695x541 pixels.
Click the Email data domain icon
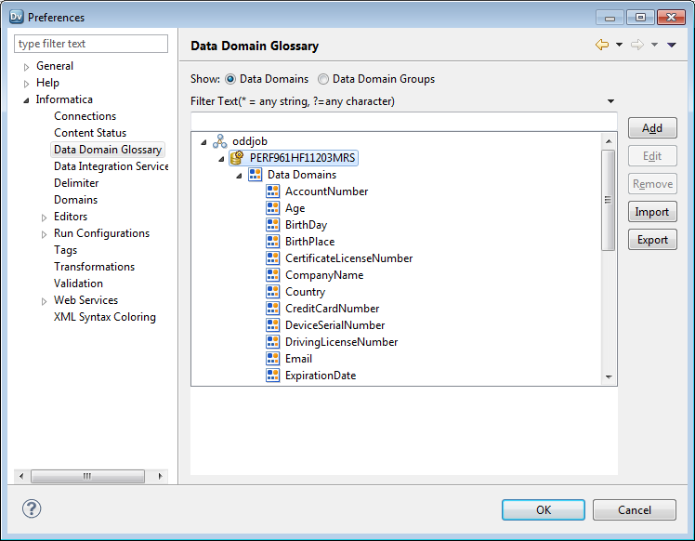coord(272,359)
